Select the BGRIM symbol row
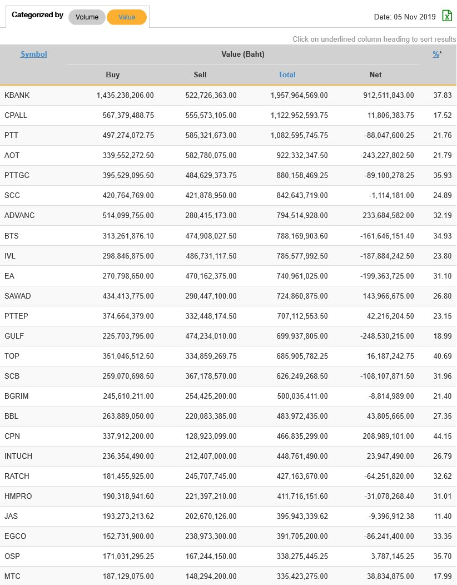The image size is (457, 585). (17, 396)
